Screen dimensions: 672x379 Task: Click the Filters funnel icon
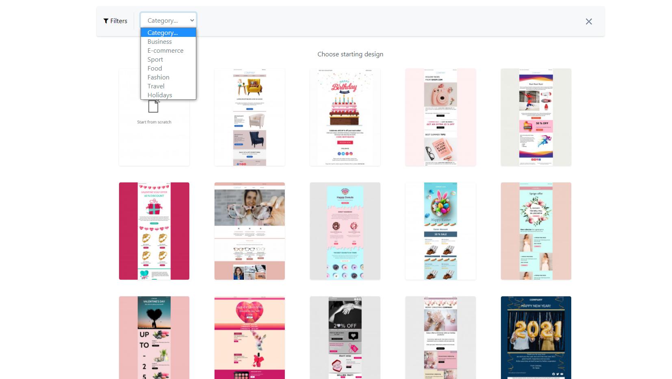click(x=106, y=21)
